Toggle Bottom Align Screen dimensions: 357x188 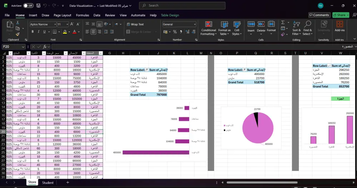point(99,24)
